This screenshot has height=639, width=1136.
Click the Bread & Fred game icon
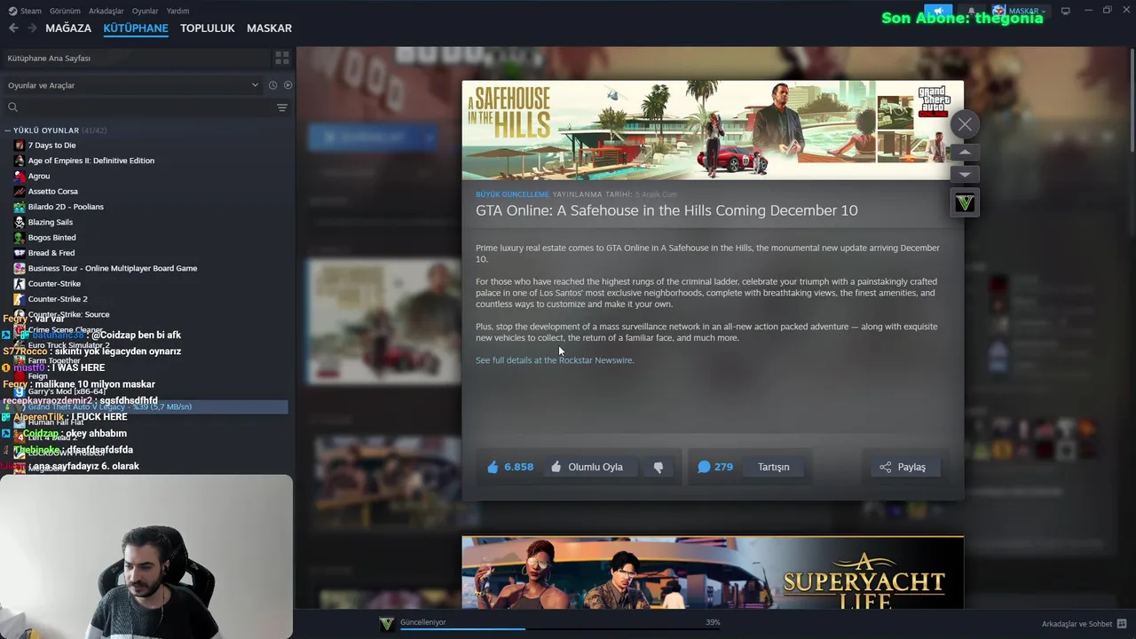[x=19, y=253]
